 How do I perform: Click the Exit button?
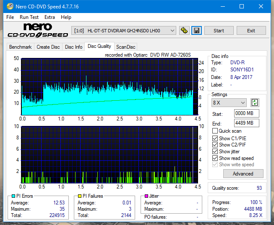[251, 31]
